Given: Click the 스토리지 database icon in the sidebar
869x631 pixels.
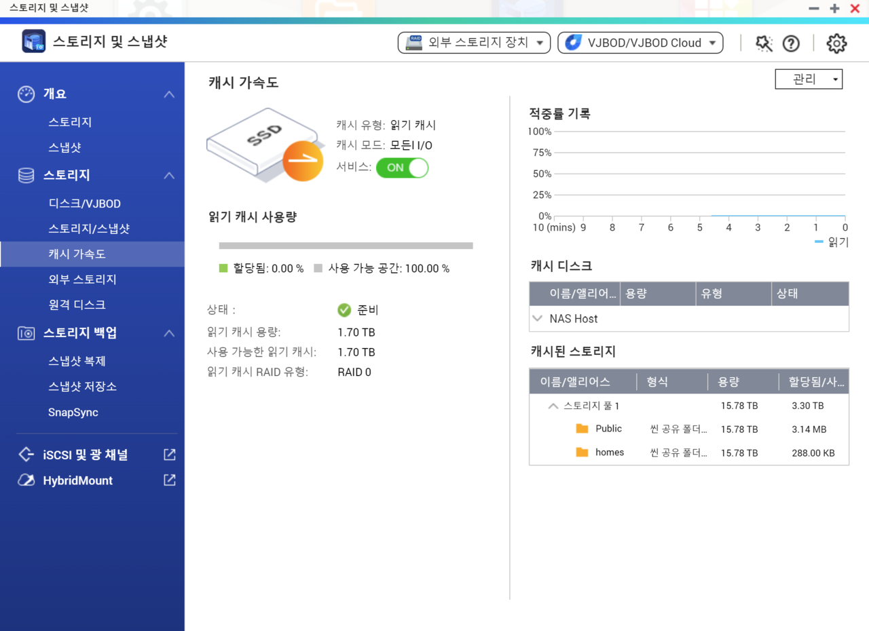Looking at the screenshot, I should (25, 175).
